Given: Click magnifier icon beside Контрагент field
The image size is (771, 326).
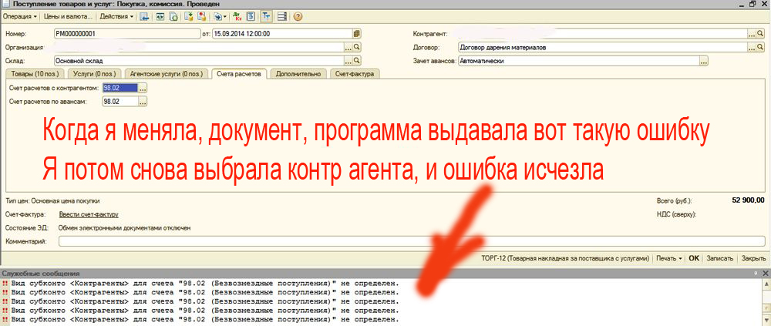Looking at the screenshot, I should click(760, 34).
